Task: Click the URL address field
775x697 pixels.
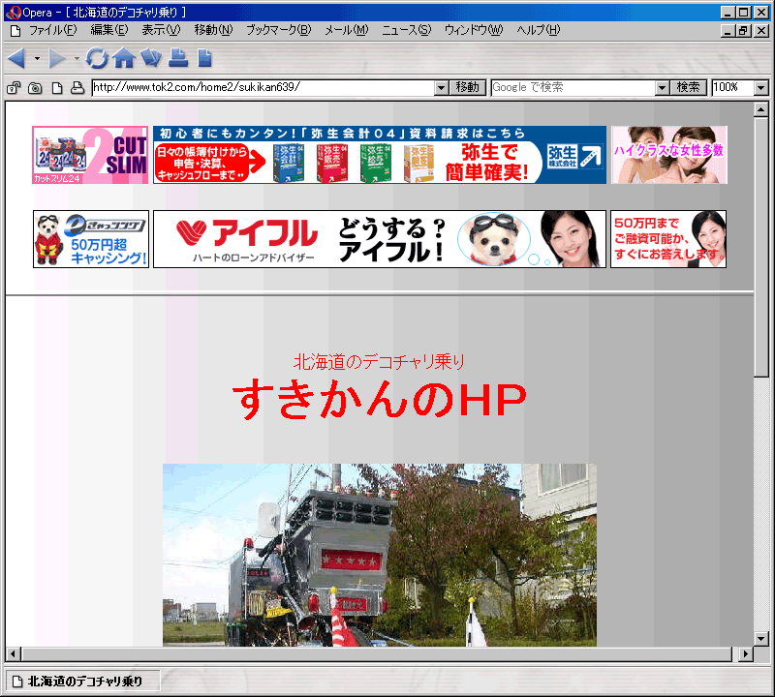Action: tap(263, 88)
